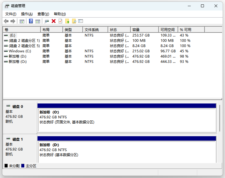Toggle the show/hide console tree icon
Viewport: 225px width, 178px height.
22,21
